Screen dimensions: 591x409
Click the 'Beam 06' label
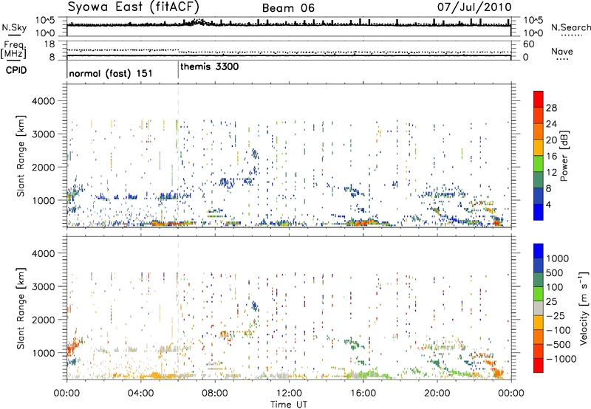pyautogui.click(x=288, y=8)
